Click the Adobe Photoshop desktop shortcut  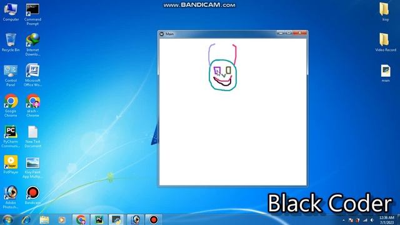11,197
